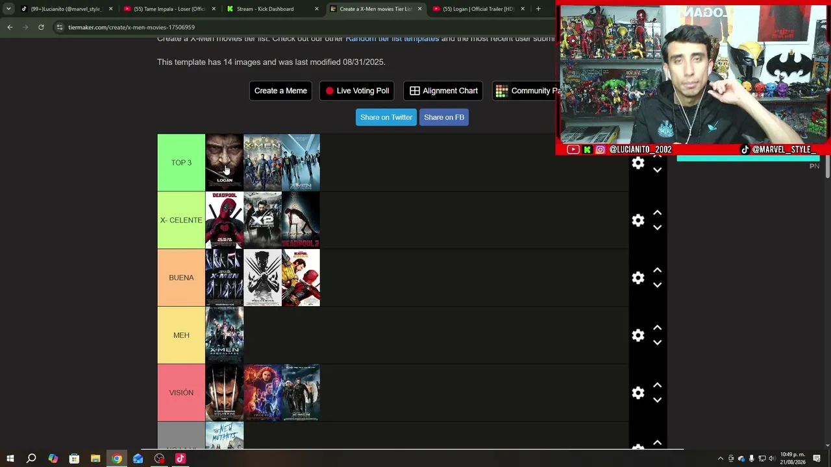The width and height of the screenshot is (831, 467).
Task: Open a new browser tab
Action: tap(538, 9)
